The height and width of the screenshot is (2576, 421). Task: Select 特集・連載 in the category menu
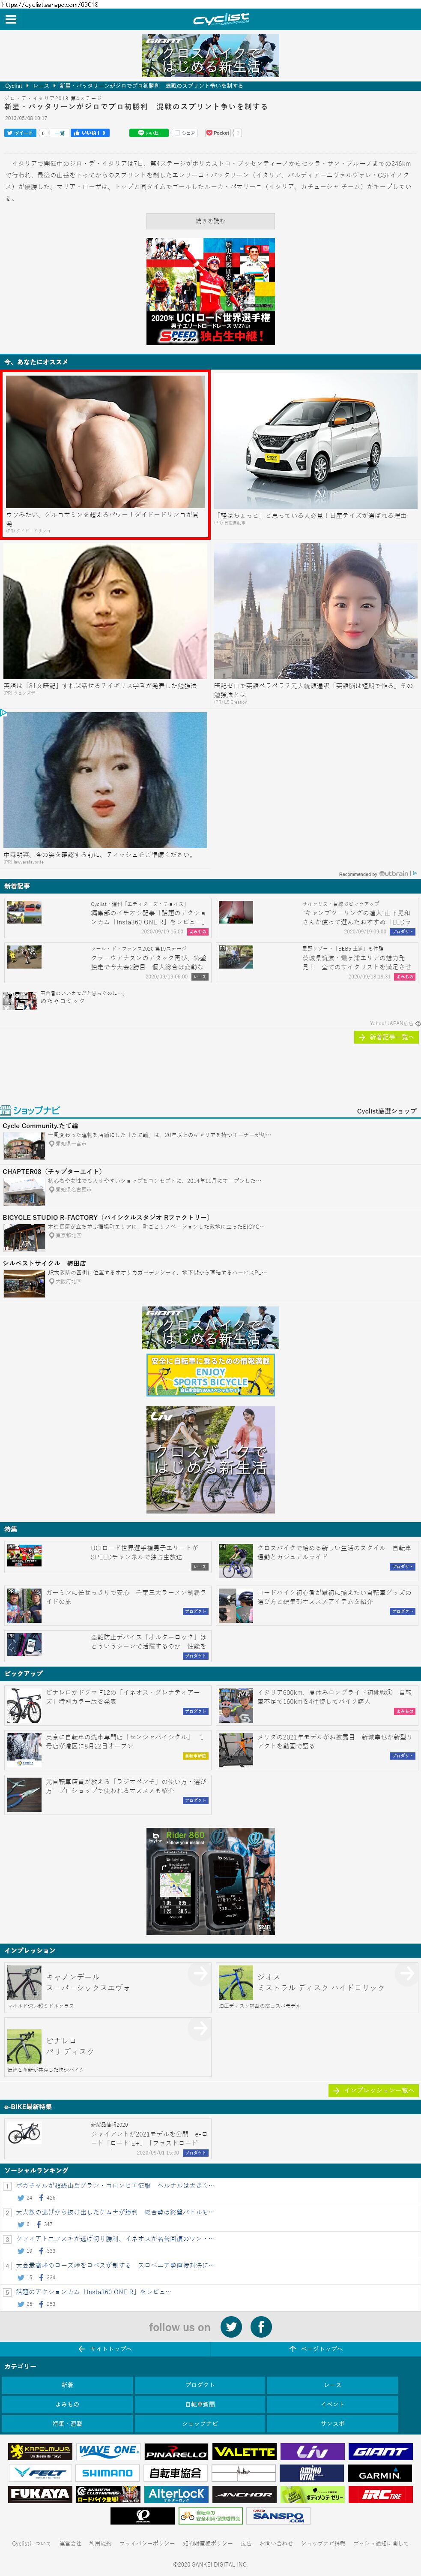tap(67, 2423)
